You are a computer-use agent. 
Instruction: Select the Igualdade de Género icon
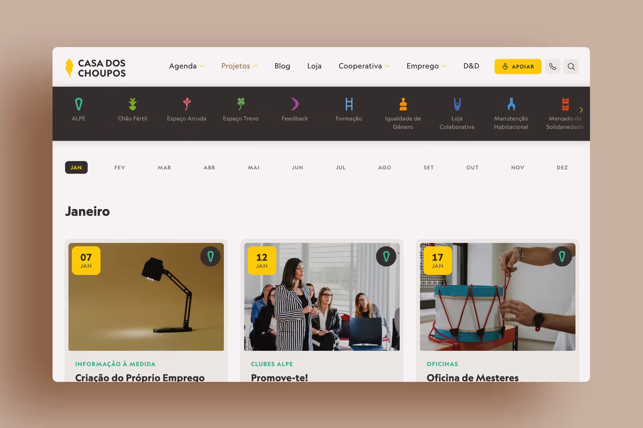[403, 104]
